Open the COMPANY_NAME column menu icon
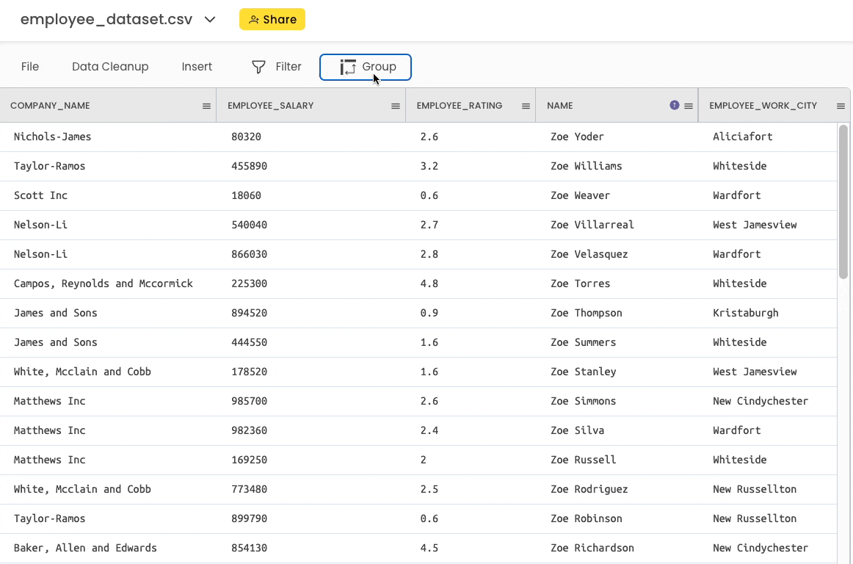 (206, 106)
